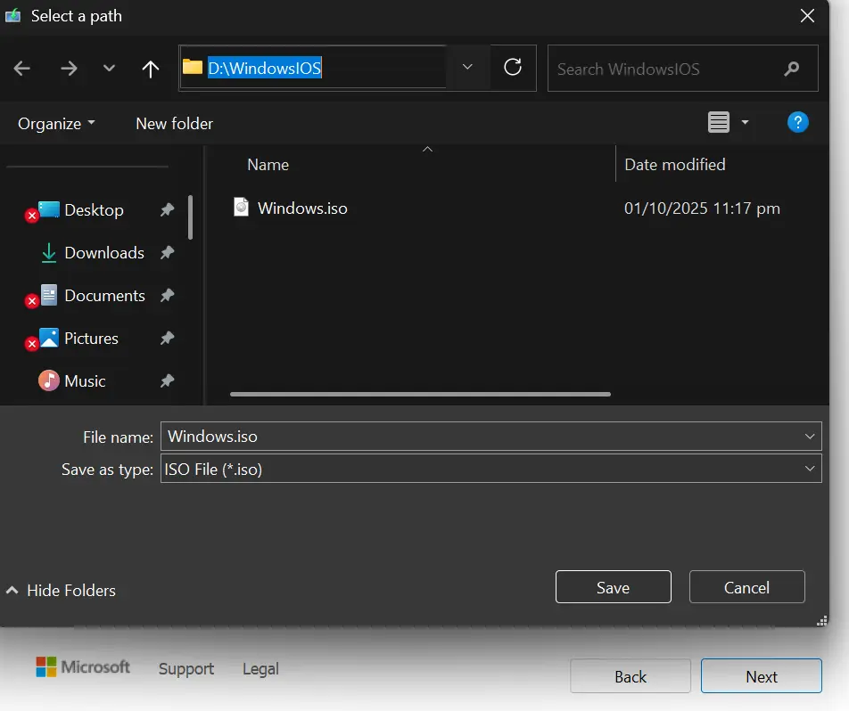Click the Forward navigation arrow
The width and height of the screenshot is (849, 711).
pyautogui.click(x=69, y=69)
